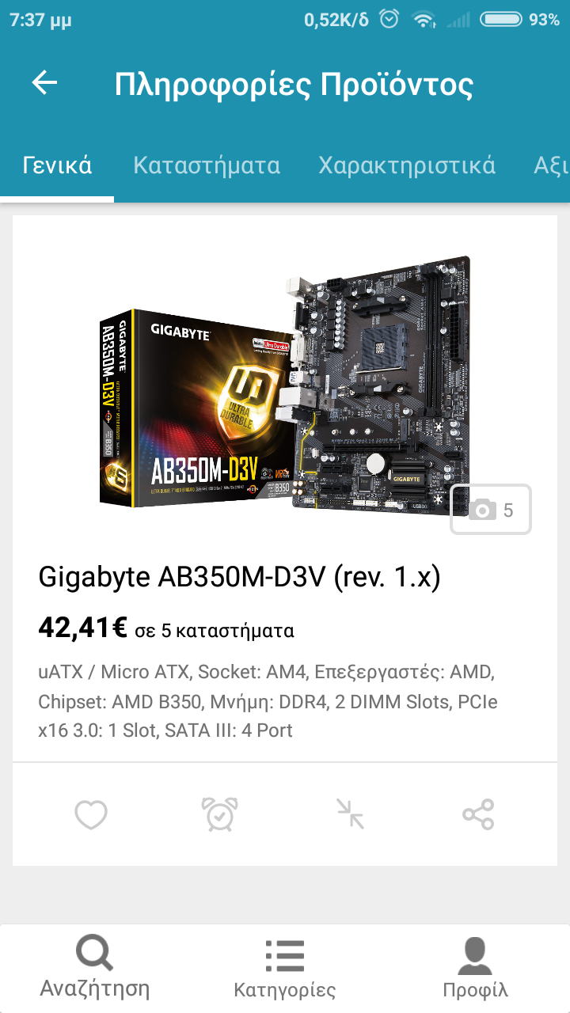This screenshot has width=570, height=1013.
Task: Open the Προφίλ person icon
Action: pos(475,956)
